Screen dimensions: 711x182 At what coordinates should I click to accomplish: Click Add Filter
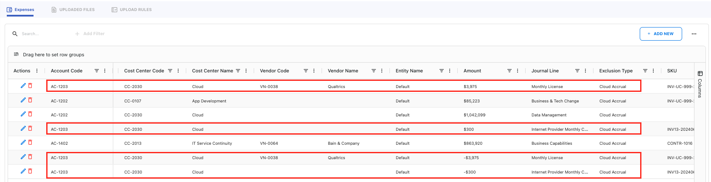90,33
